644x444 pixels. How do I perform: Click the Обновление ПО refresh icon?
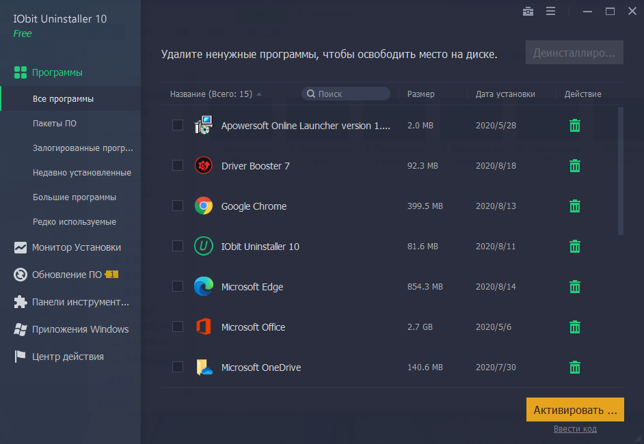tap(20, 275)
